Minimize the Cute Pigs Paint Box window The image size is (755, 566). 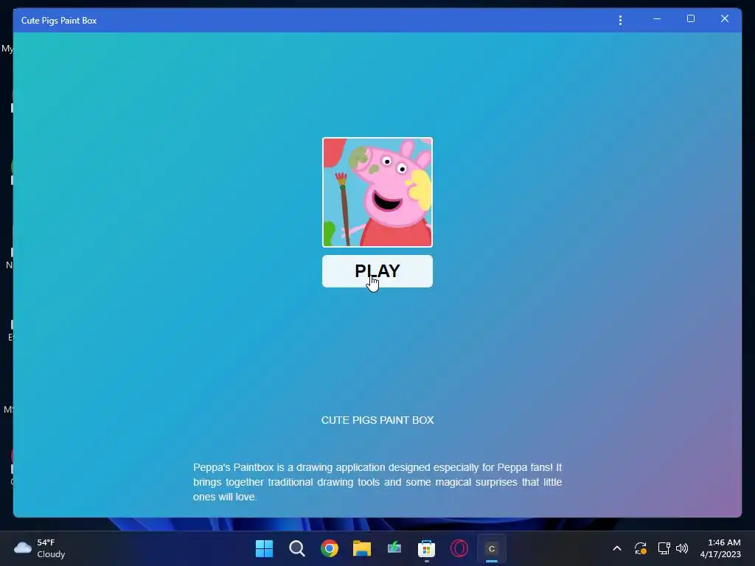pos(657,19)
